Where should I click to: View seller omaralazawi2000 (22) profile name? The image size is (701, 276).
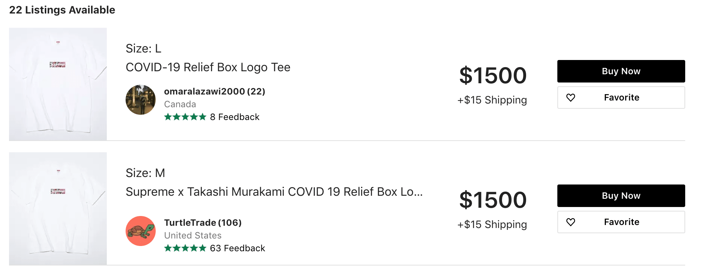click(214, 91)
